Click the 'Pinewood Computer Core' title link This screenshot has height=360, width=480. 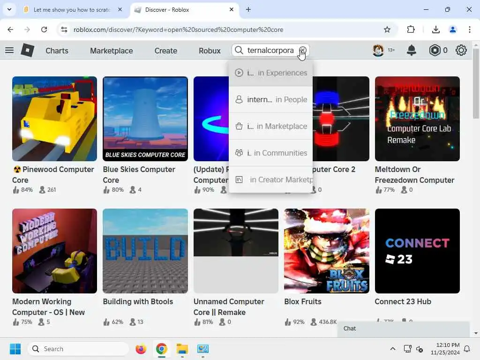(x=53, y=174)
